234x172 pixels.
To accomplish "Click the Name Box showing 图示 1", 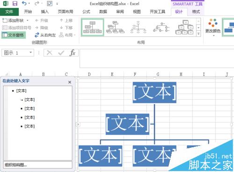I will 15,53.
